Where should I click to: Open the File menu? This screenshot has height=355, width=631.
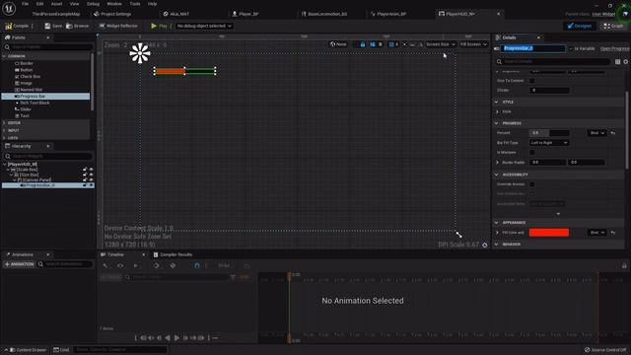click(x=25, y=4)
